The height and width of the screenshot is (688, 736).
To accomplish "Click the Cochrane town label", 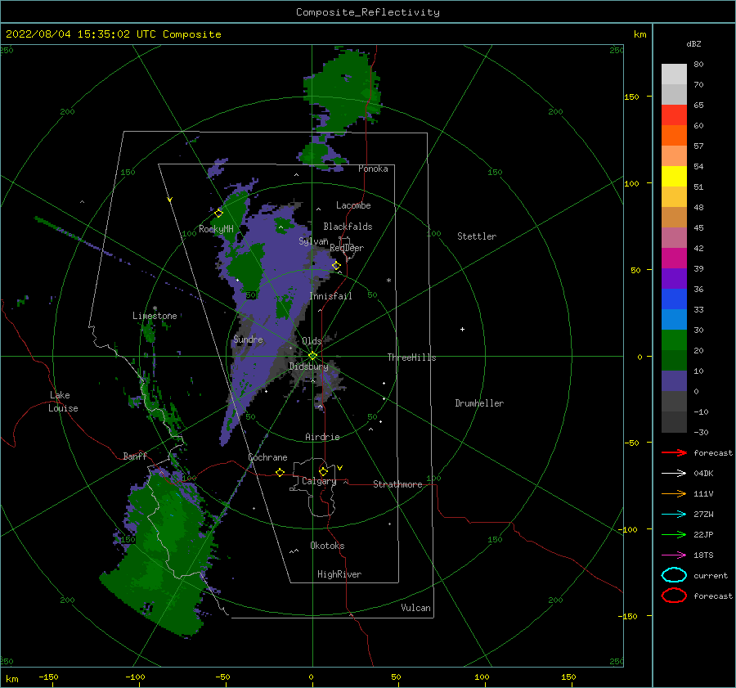I will tap(267, 457).
